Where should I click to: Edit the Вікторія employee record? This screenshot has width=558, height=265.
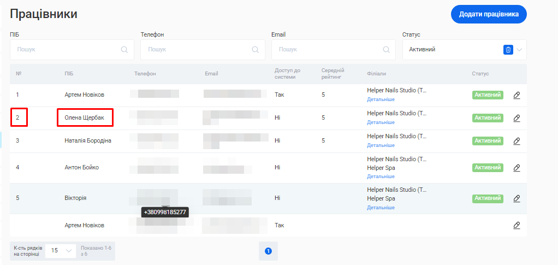tap(517, 198)
